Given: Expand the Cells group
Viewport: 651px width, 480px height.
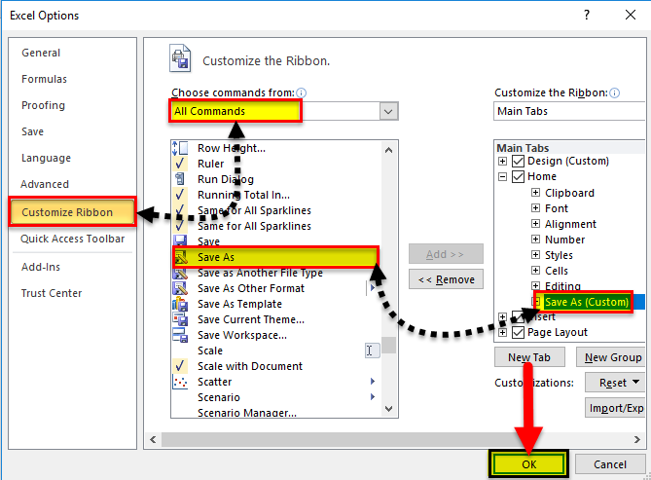Looking at the screenshot, I should coord(535,270).
